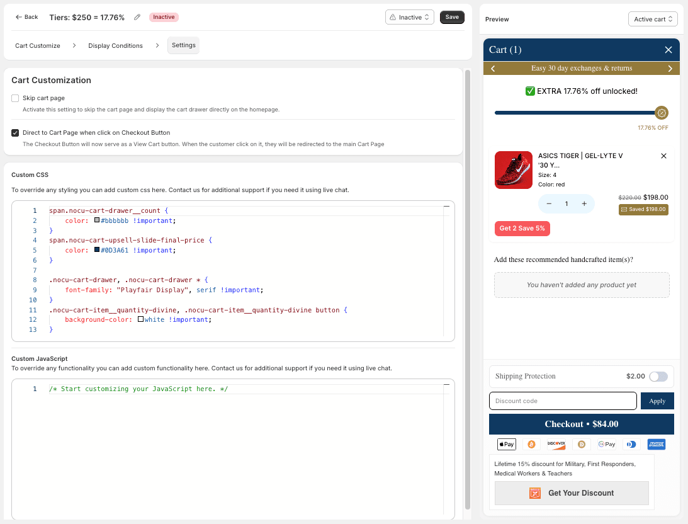Click the empty recommended products placeholder

(582, 285)
